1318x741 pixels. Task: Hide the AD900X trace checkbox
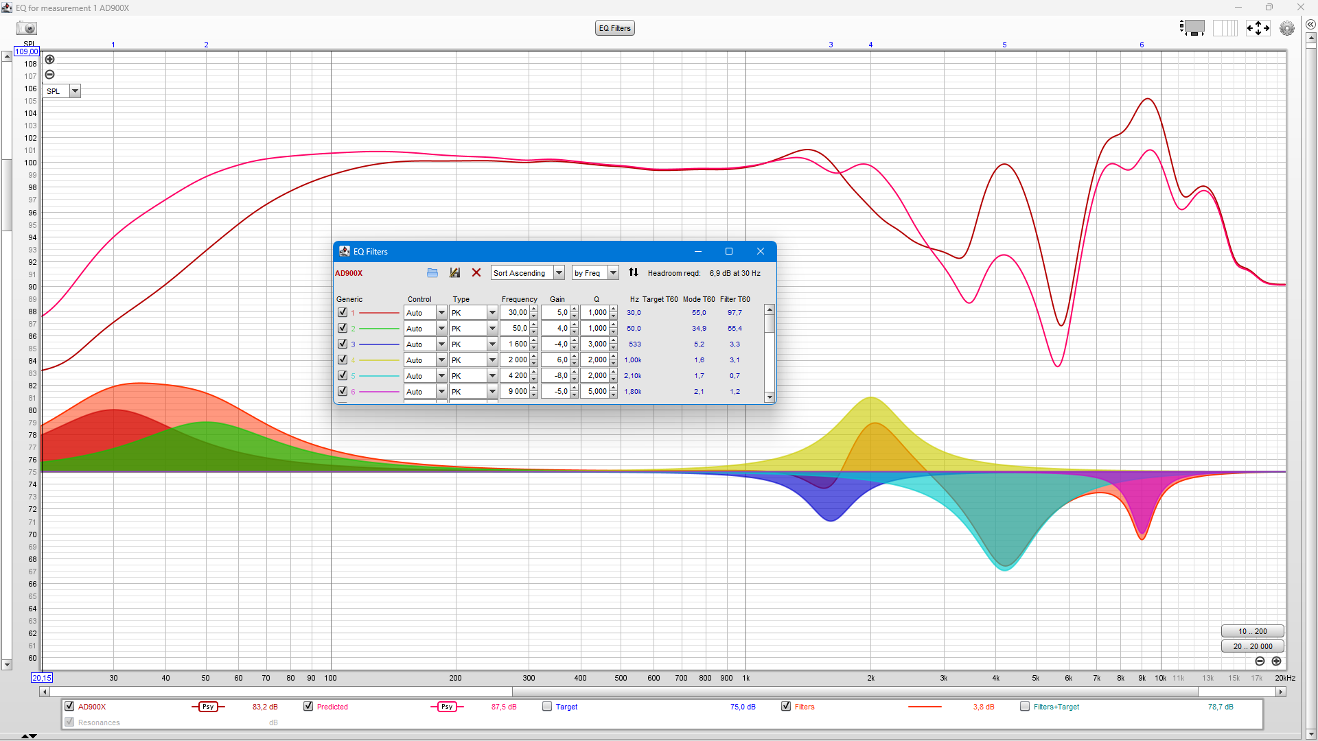point(69,706)
